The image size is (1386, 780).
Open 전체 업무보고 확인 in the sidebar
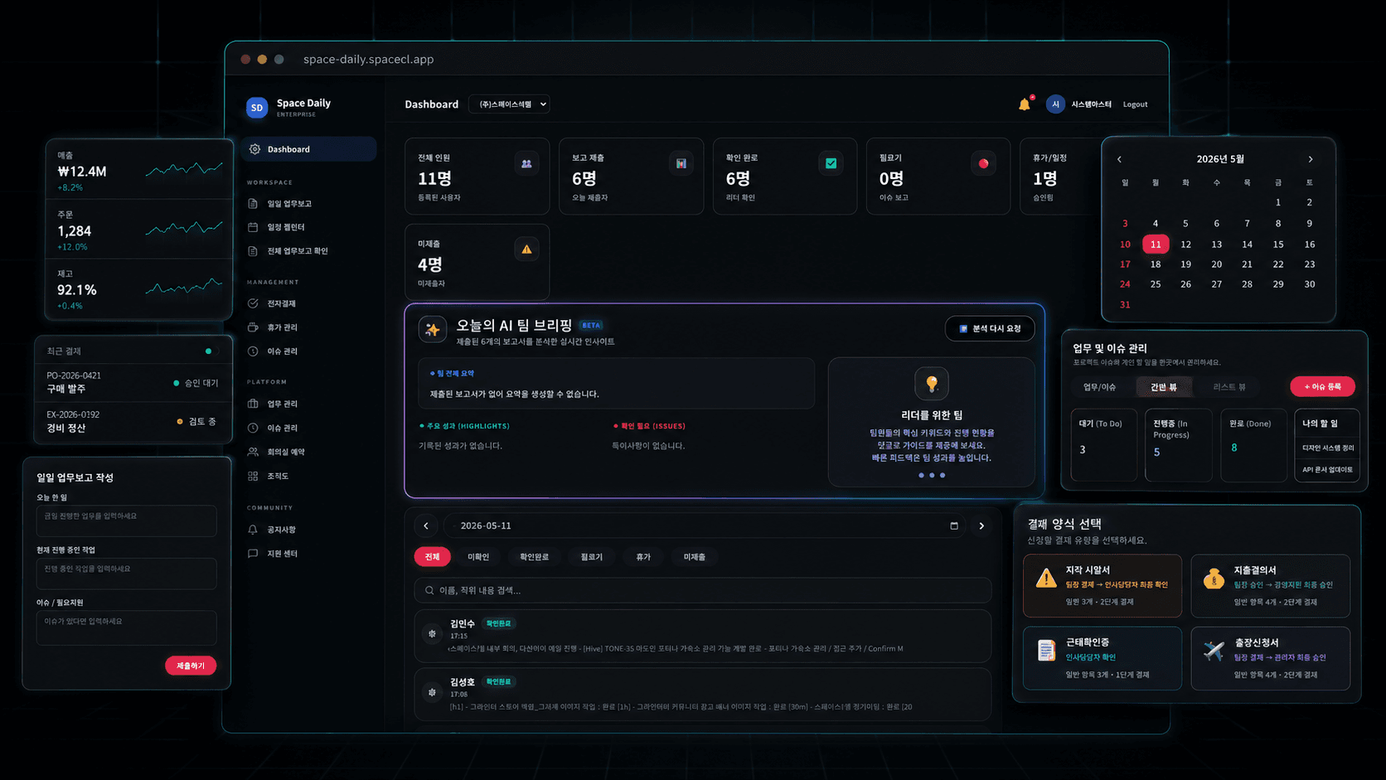(298, 251)
